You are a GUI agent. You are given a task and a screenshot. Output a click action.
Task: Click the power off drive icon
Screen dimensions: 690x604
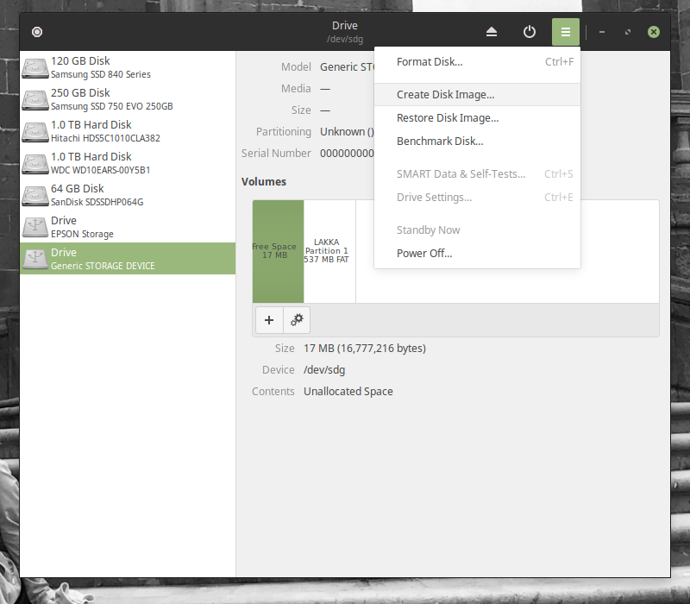(x=530, y=32)
